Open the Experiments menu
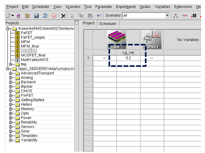 pyautogui.click(x=126, y=7)
